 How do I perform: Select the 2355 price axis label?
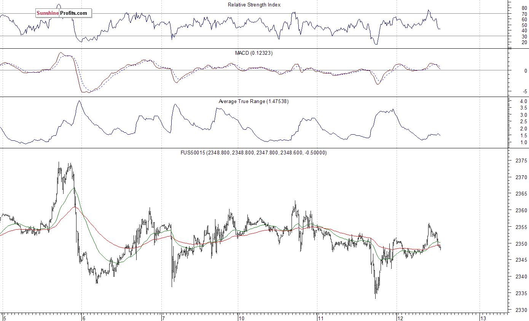(x=522, y=227)
